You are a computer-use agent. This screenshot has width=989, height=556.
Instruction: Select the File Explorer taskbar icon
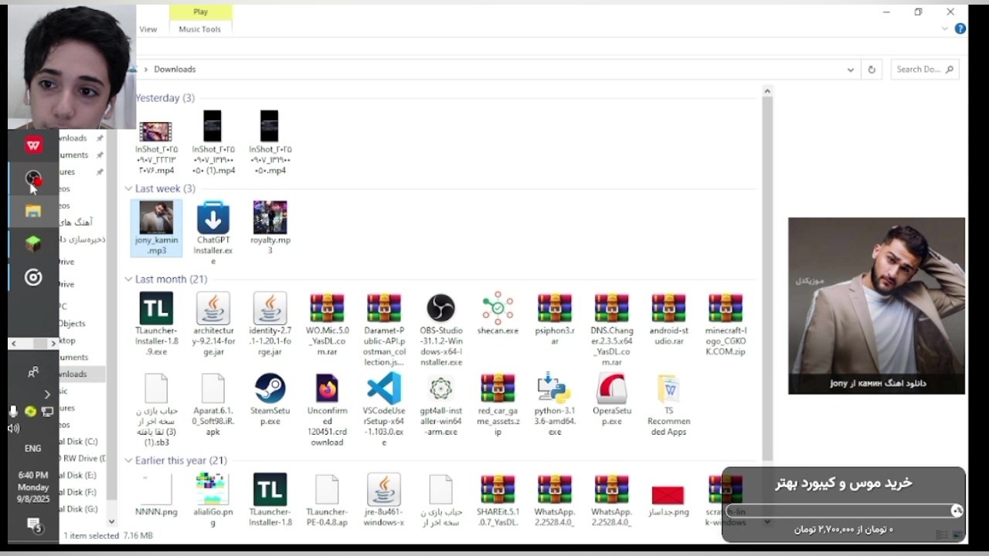coord(33,211)
